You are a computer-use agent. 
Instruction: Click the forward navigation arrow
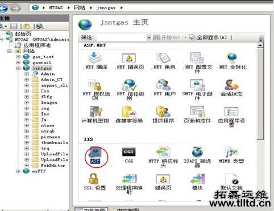(x=15, y=8)
